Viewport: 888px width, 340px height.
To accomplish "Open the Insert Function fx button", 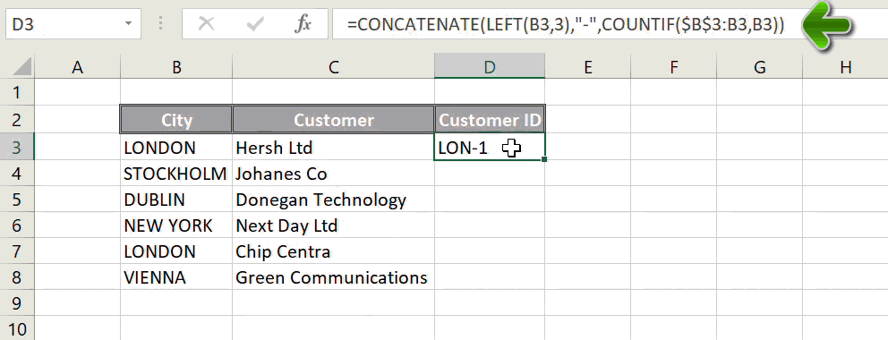I will point(303,24).
